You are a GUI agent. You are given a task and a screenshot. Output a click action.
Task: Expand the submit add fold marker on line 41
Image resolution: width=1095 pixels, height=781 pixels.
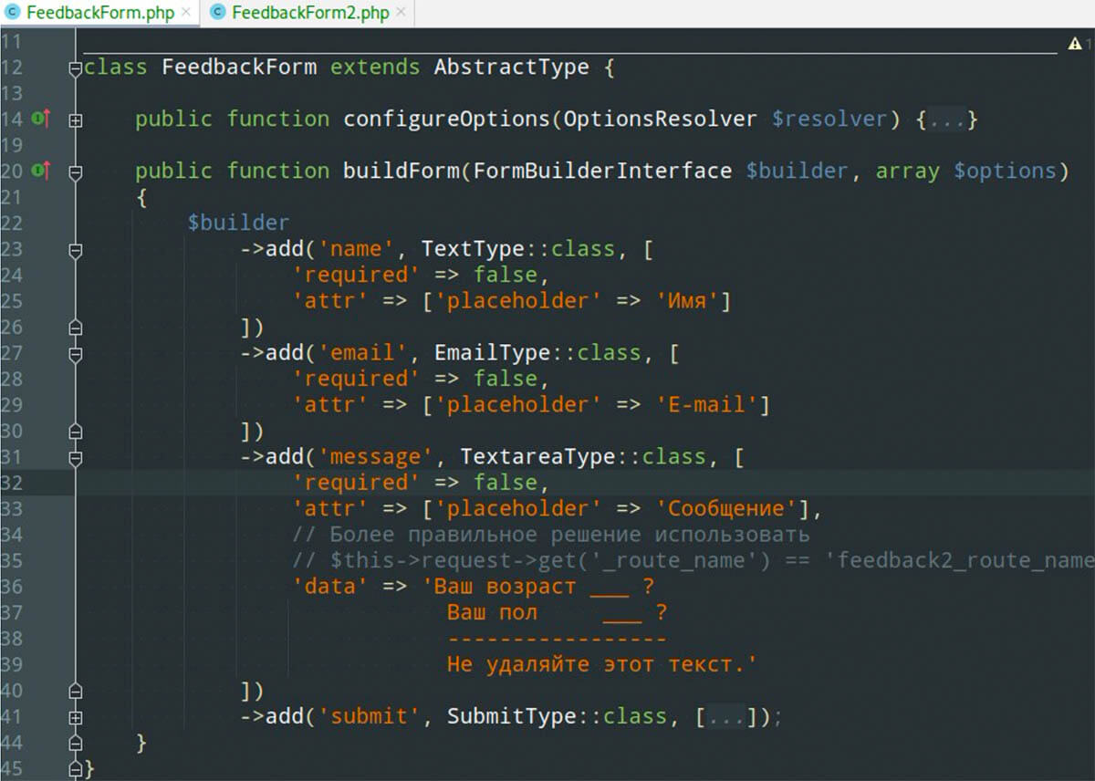(77, 716)
